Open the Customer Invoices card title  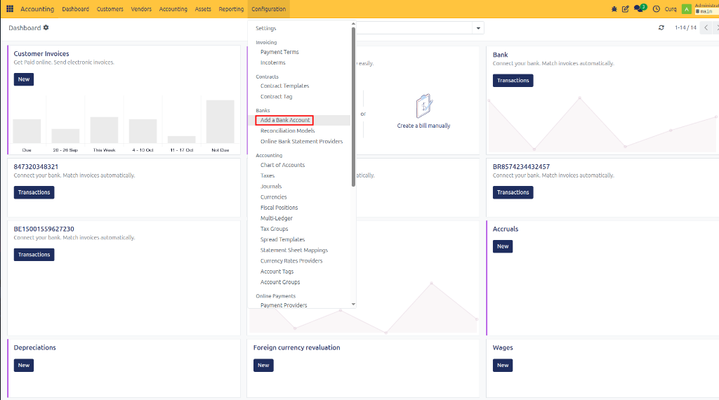(x=41, y=53)
